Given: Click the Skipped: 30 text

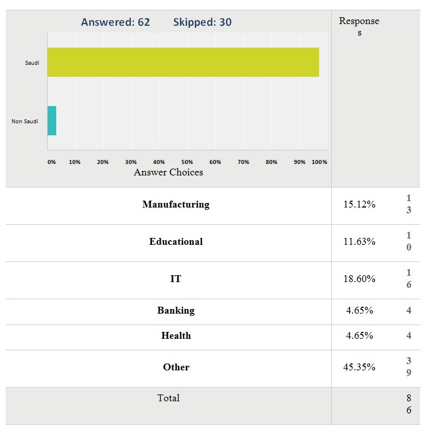Looking at the screenshot, I should (x=202, y=22).
